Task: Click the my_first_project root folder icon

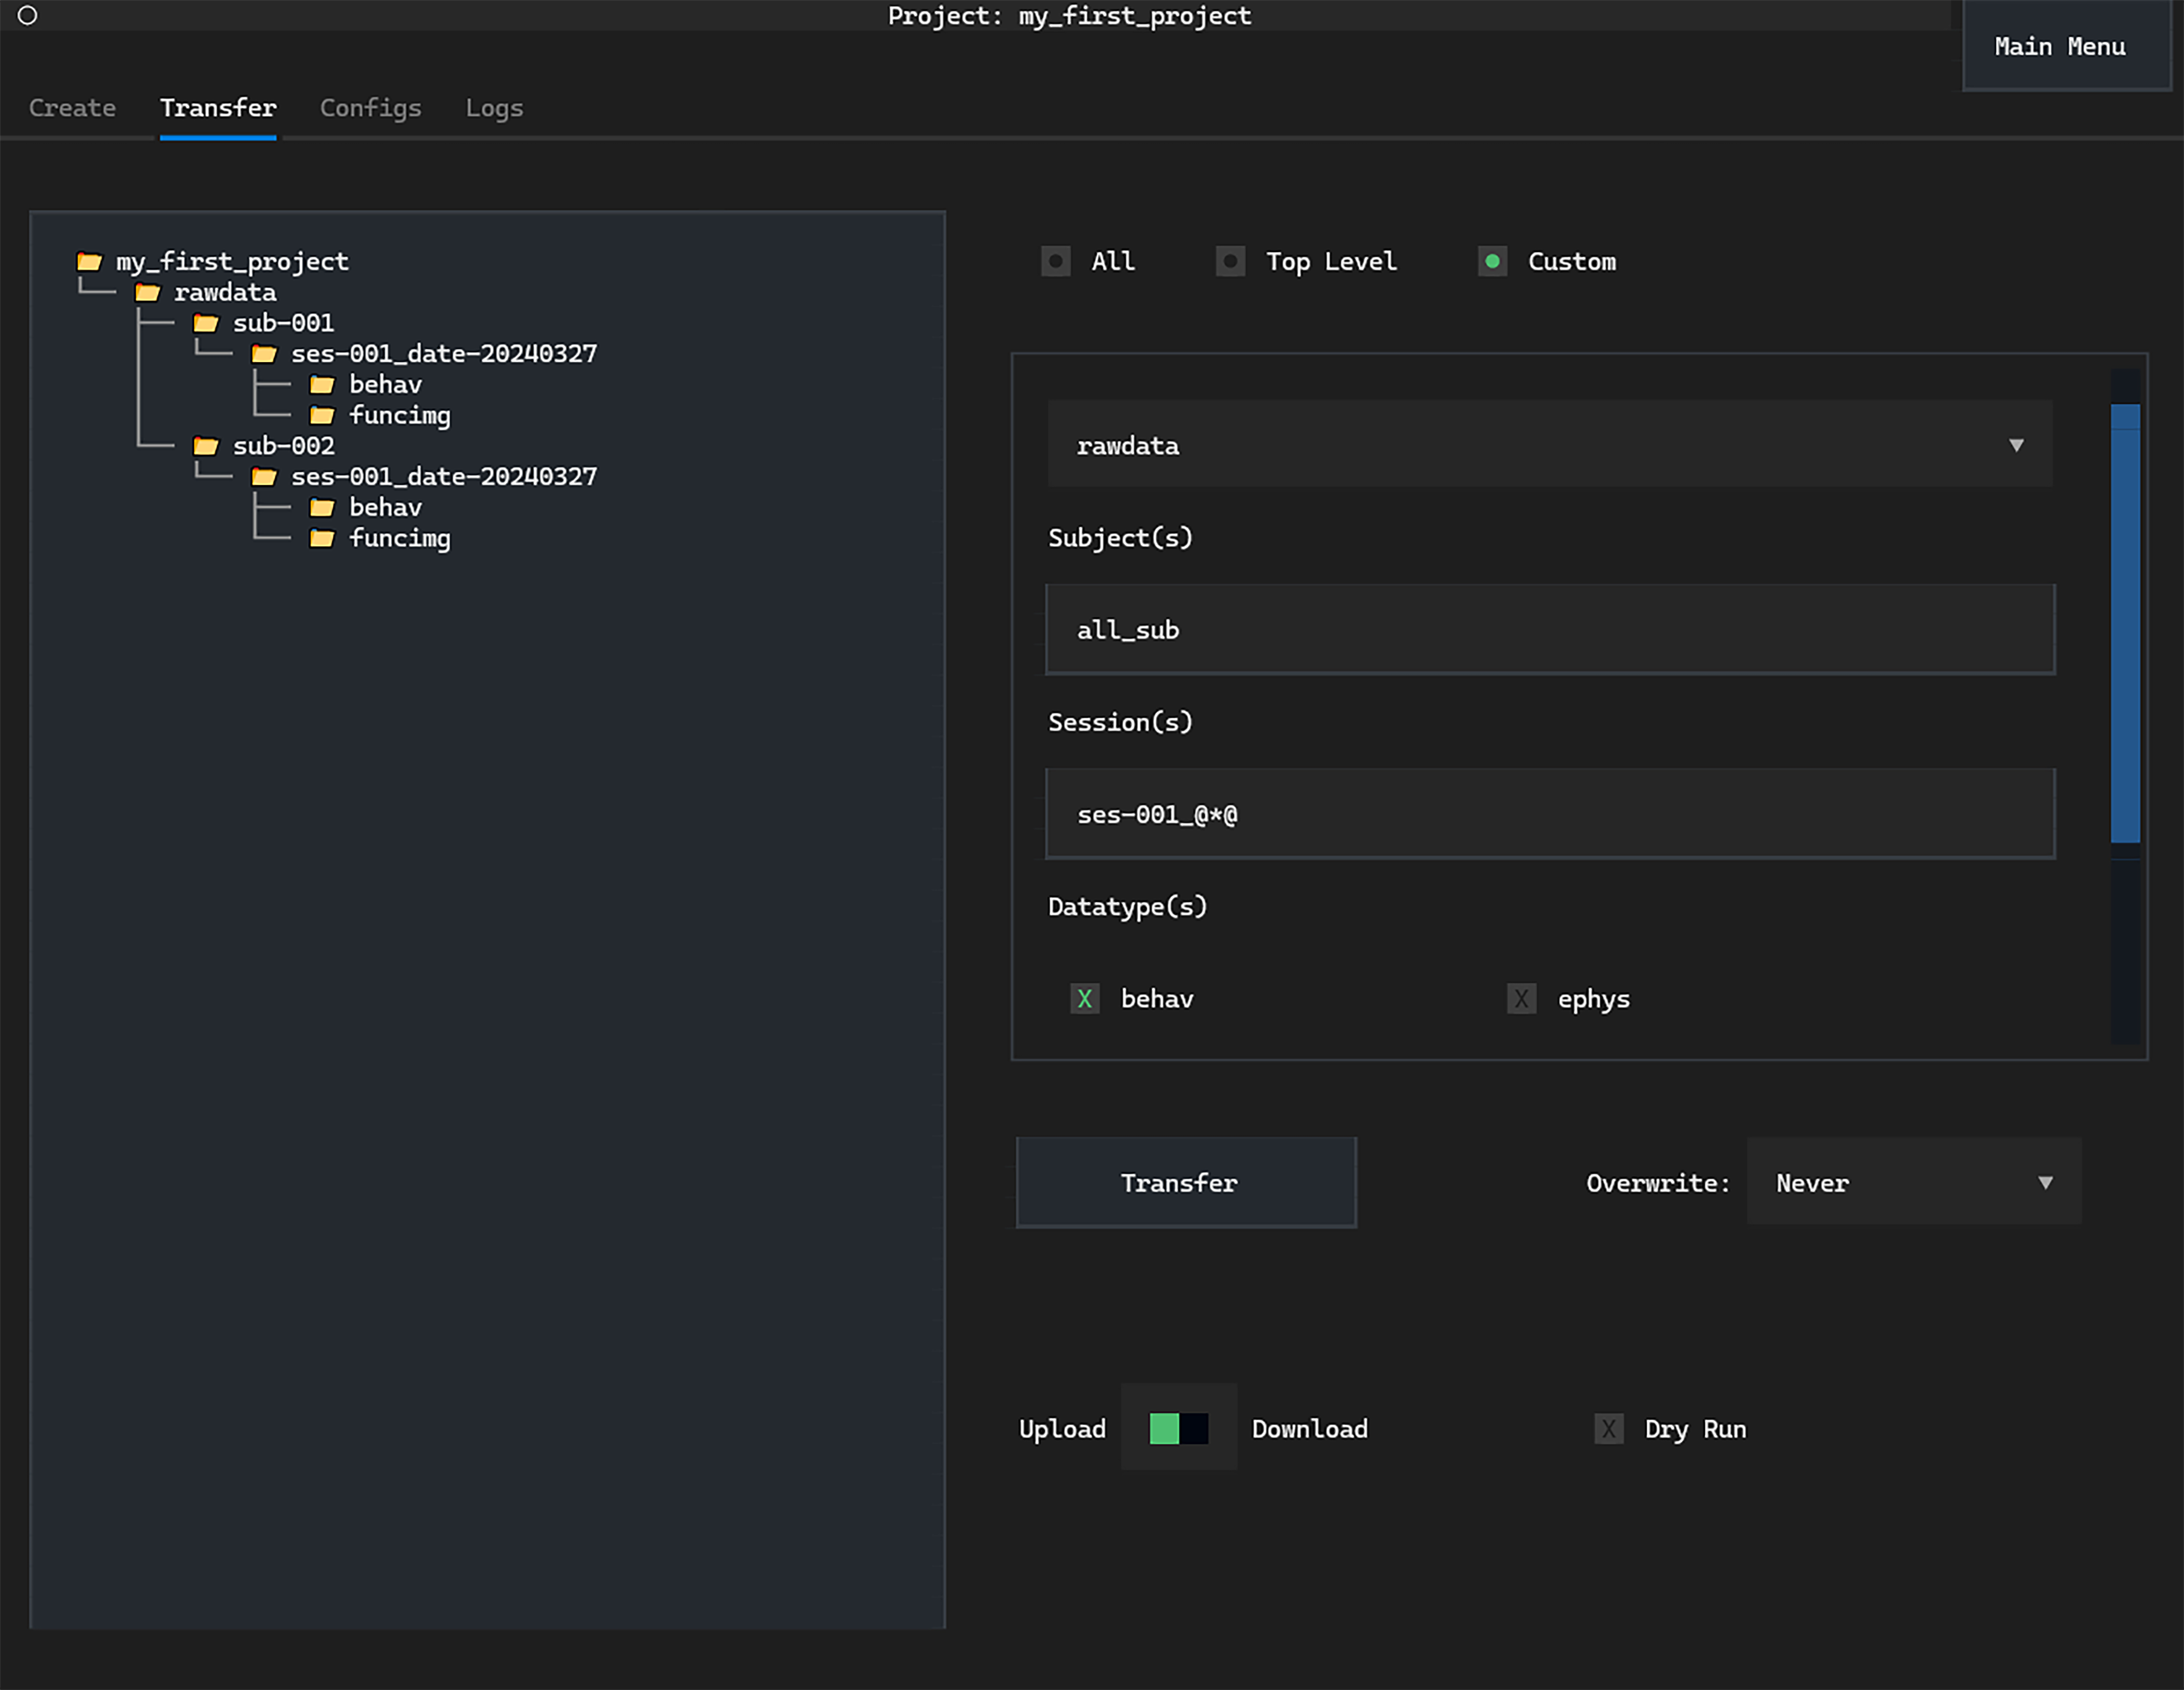Action: (89, 262)
